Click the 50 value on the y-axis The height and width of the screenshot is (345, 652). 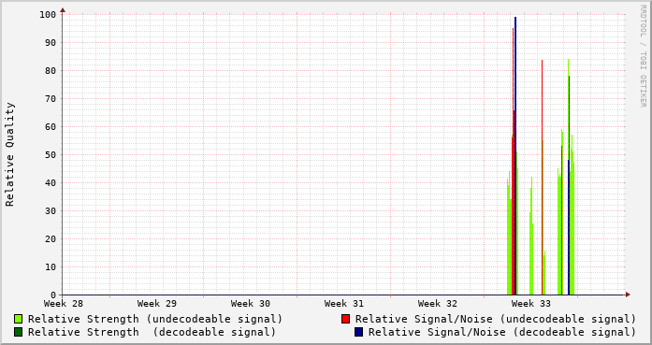point(51,154)
